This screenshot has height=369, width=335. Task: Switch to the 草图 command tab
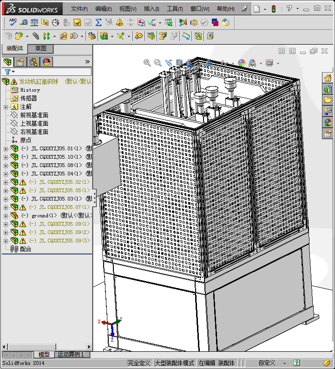40,48
